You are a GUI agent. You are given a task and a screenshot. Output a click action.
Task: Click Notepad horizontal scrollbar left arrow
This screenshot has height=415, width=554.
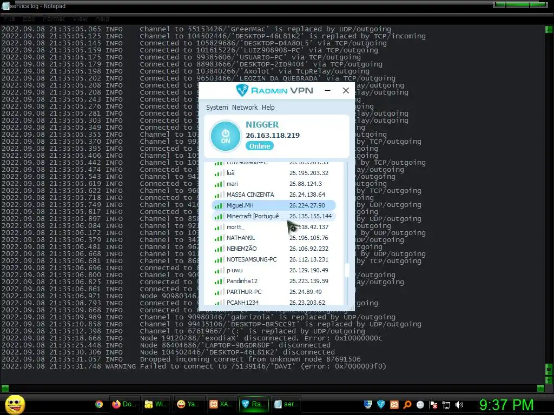click(4, 388)
